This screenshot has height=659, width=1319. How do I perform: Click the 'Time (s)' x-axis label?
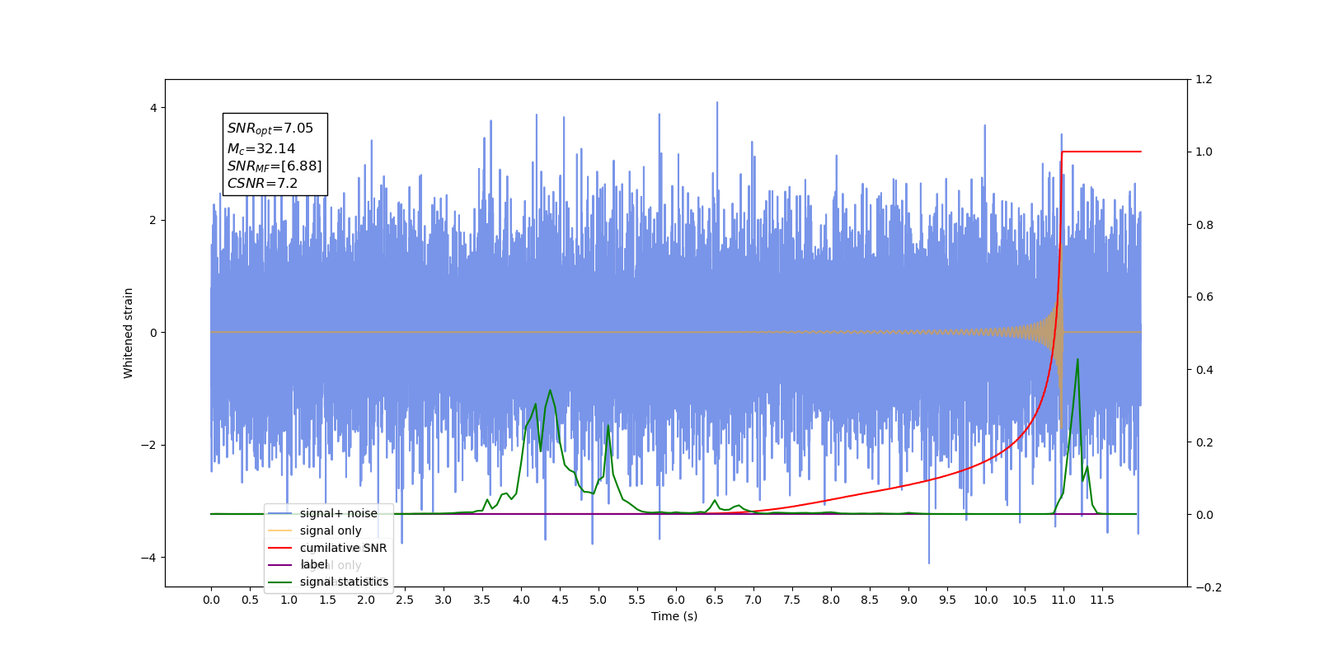point(674,616)
